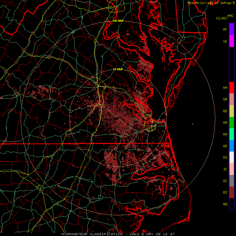Click the HA red legend swatch
The image size is (236, 236).
click(x=232, y=88)
